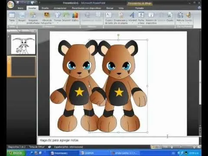This screenshot has width=208, height=156.
Task: Open the Formato drawing tools tab
Action: tap(140, 8)
